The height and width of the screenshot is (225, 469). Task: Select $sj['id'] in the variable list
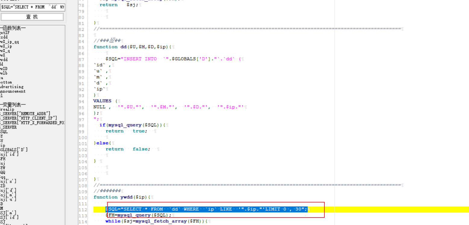[8, 154]
